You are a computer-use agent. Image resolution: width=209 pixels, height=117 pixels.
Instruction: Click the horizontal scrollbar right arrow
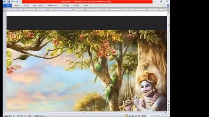[x=166, y=113]
